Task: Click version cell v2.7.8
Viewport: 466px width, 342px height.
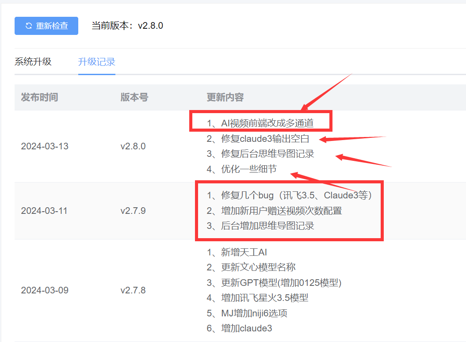Action: (133, 290)
